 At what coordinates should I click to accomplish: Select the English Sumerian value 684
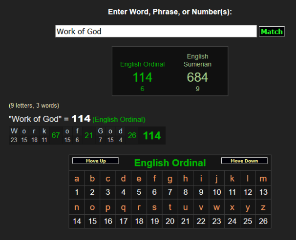point(197,77)
